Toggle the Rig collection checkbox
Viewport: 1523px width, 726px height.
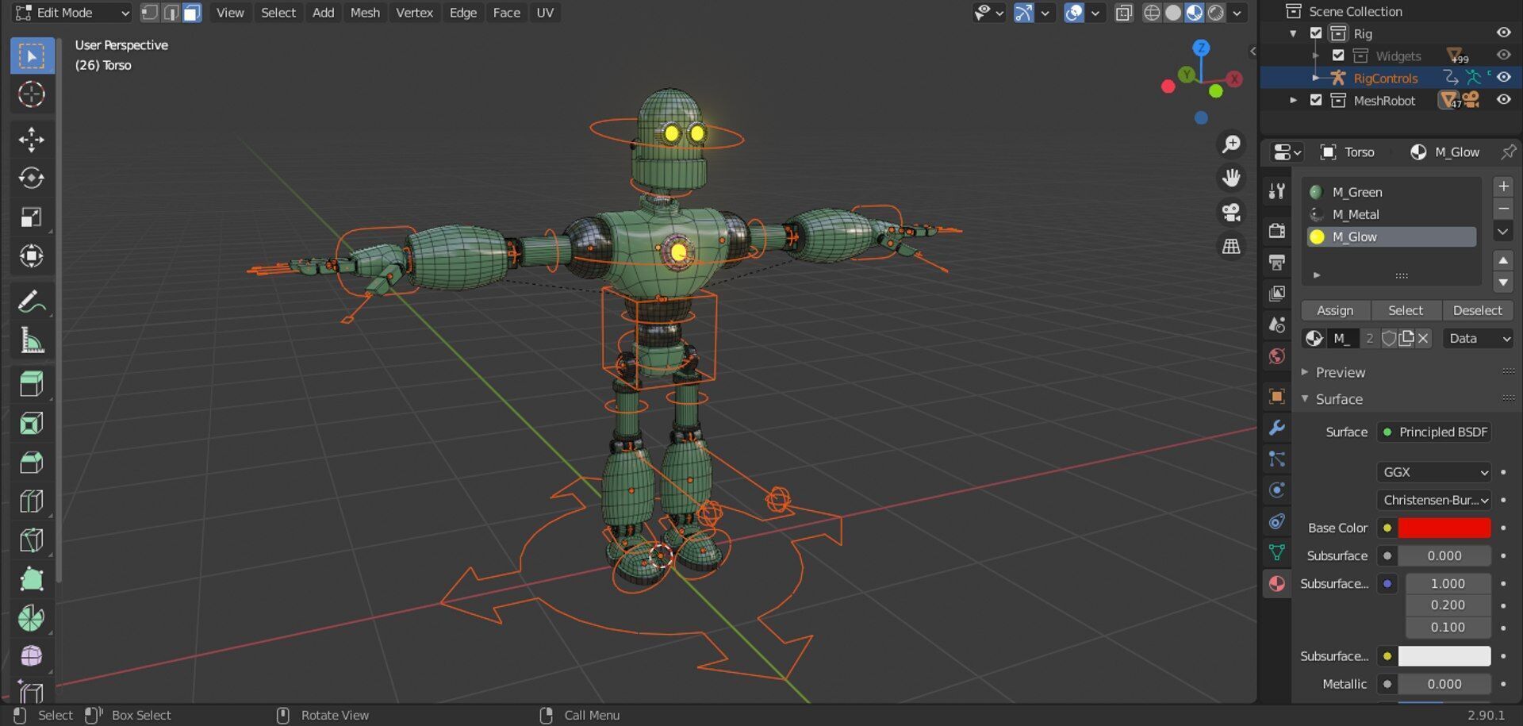tap(1316, 33)
